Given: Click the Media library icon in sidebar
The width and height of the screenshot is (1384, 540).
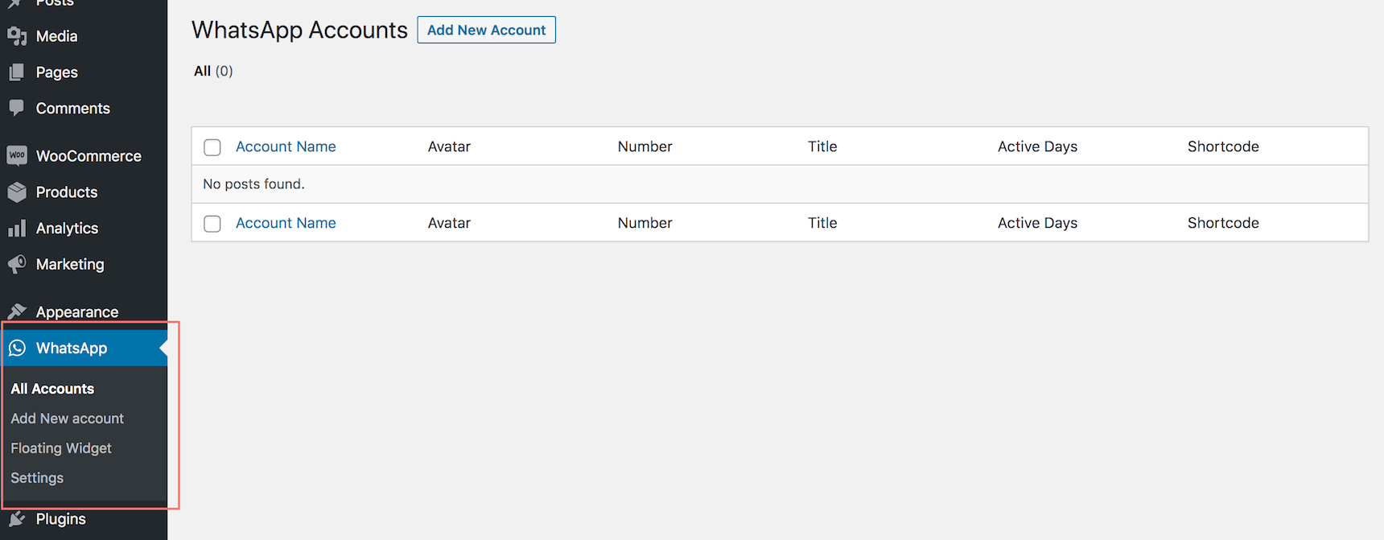Looking at the screenshot, I should pyautogui.click(x=17, y=36).
